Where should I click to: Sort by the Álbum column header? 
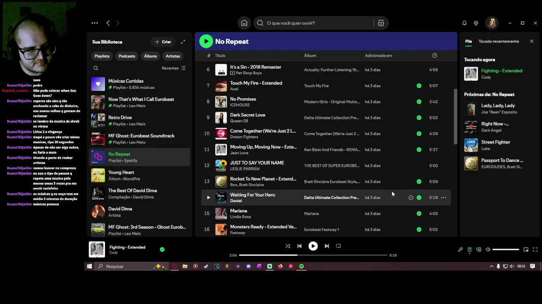[310, 55]
